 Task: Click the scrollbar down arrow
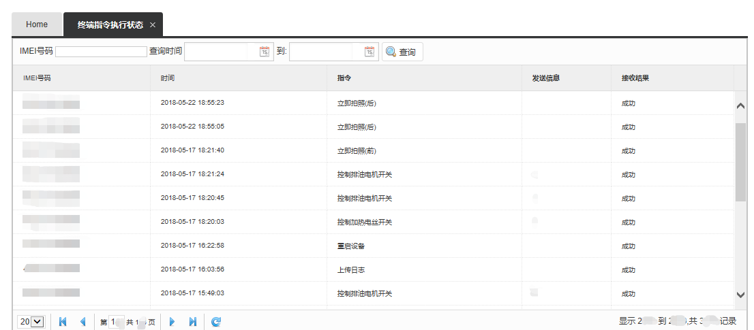(740, 295)
